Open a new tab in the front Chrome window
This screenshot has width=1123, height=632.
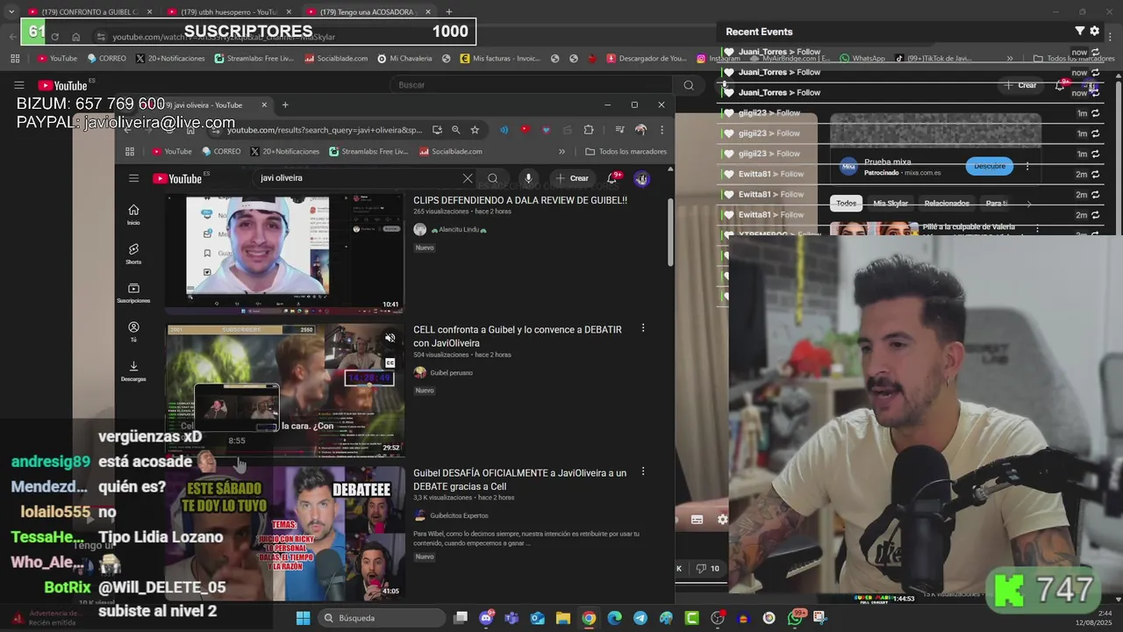pyautogui.click(x=284, y=104)
